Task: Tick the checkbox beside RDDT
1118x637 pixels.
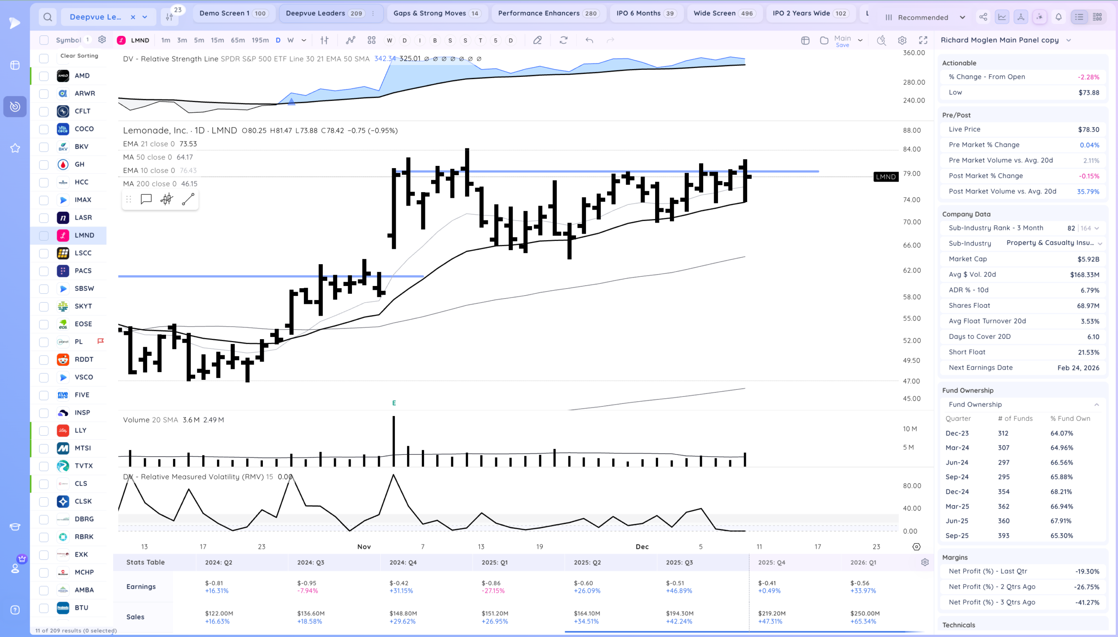Action: 44,360
